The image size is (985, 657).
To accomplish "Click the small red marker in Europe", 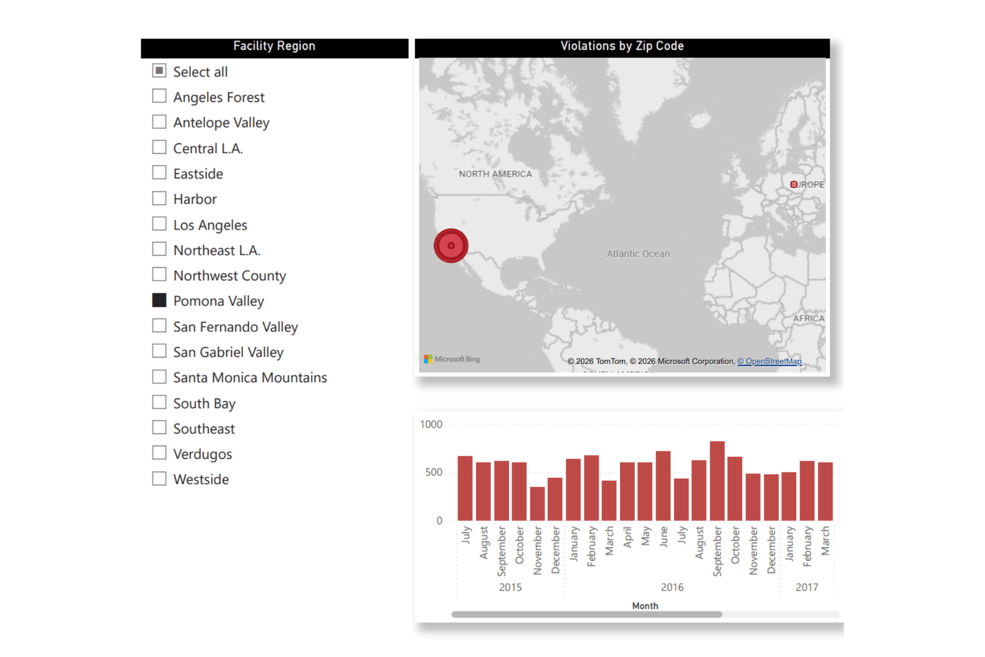I will pyautogui.click(x=794, y=184).
